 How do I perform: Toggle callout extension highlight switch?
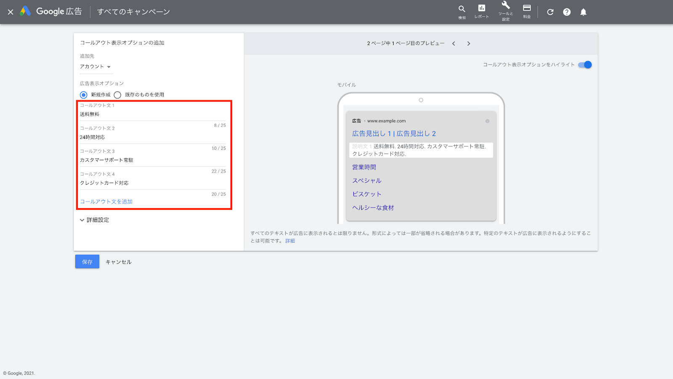tap(585, 65)
